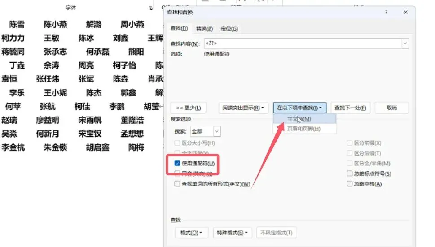Click the 取消 button
435x247 pixels.
click(392, 108)
